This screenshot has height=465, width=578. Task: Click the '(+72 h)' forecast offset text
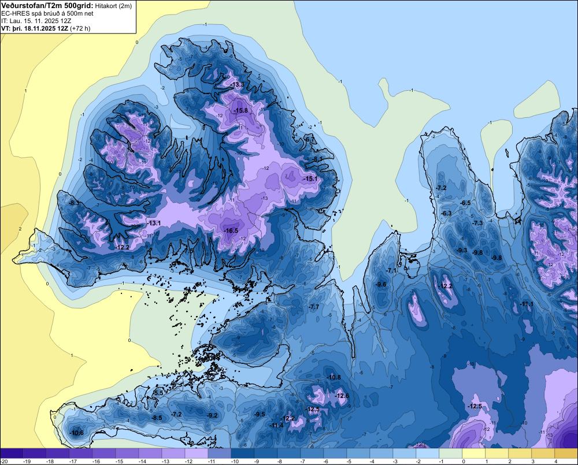pos(80,28)
